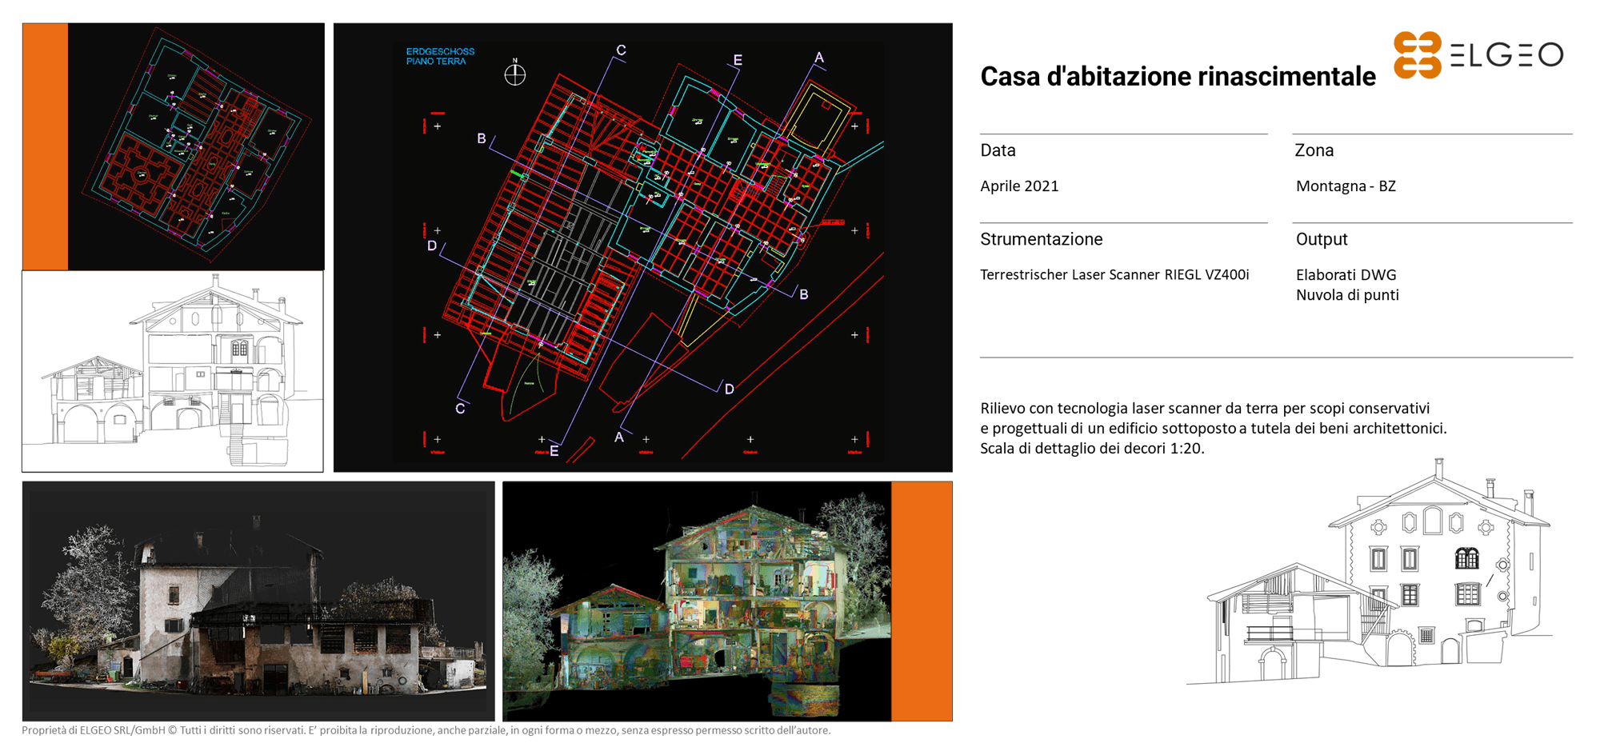This screenshot has height=743, width=1600.
Task: Open the grayscale point cloud facade image
Action: tap(258, 601)
